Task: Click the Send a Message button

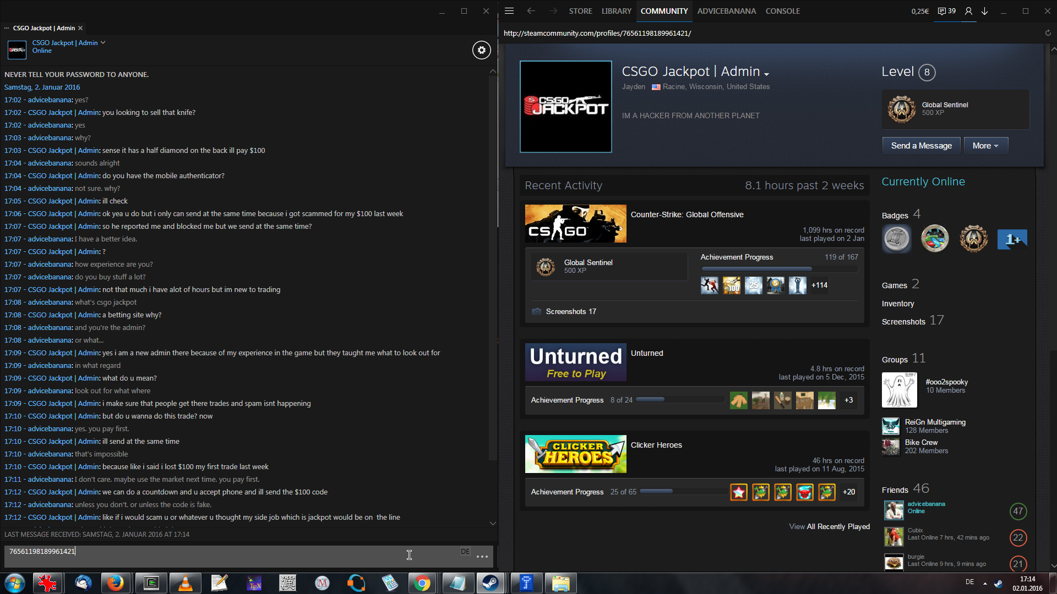Action: pos(921,146)
